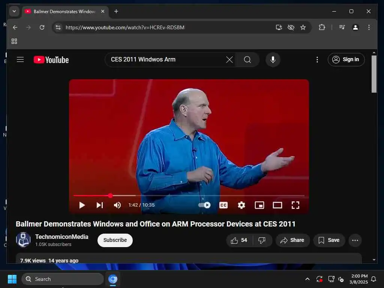Reload the YouTube page
This screenshot has height=288, width=384.
click(42, 27)
